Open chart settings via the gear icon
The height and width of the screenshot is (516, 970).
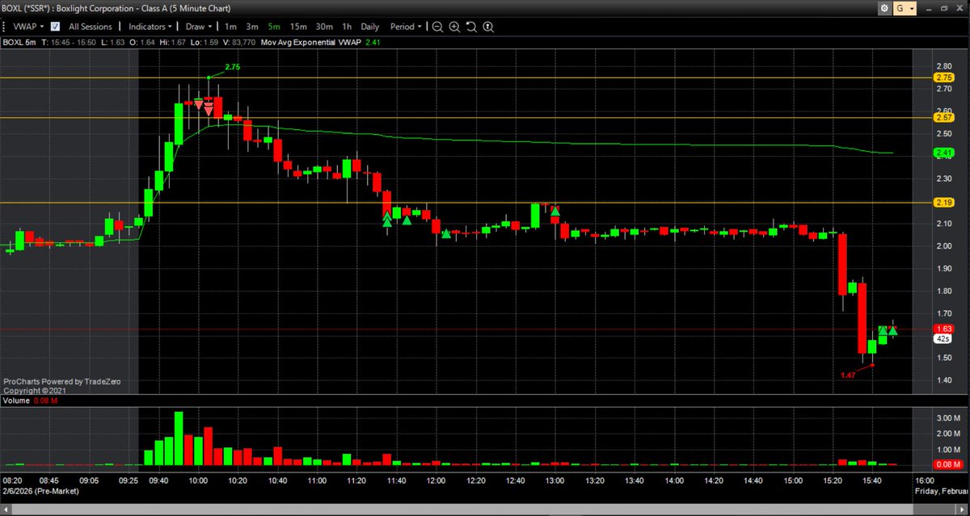[x=886, y=8]
